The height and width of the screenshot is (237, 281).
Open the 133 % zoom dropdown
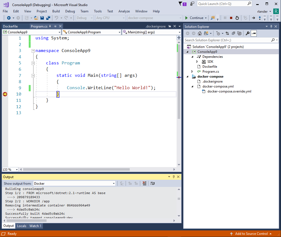point(10,170)
